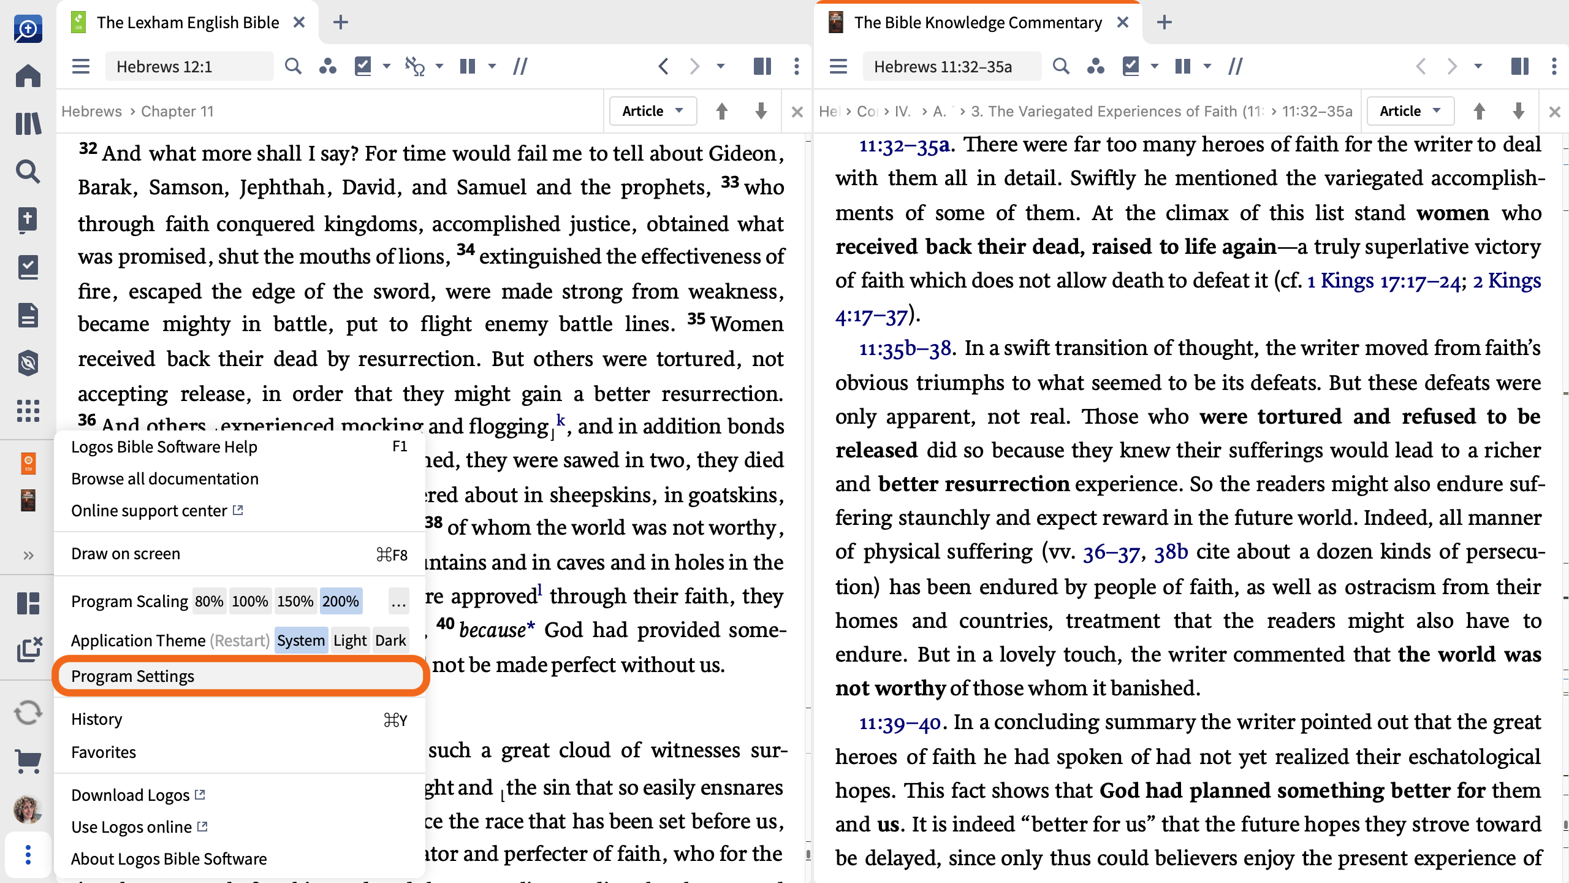Click the Hebrews 12:1 reference box
Image resolution: width=1569 pixels, height=883 pixels.
click(189, 66)
